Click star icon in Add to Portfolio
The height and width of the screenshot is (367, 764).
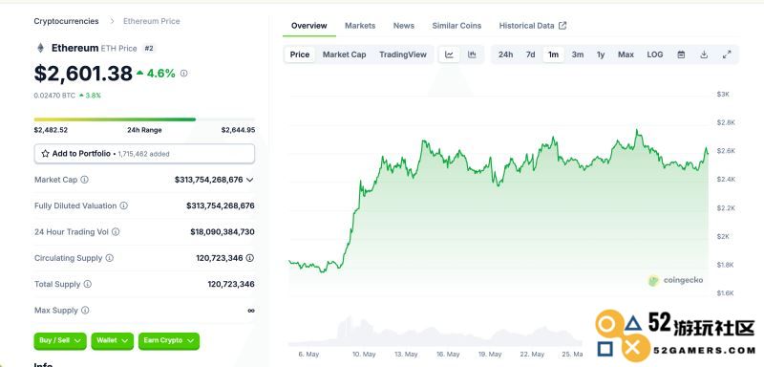click(x=45, y=154)
